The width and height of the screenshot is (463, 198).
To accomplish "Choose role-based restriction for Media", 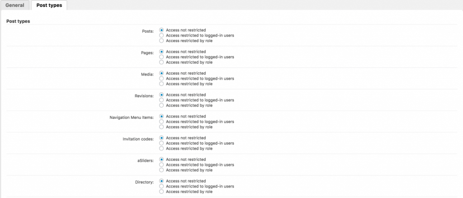I will (162, 84).
